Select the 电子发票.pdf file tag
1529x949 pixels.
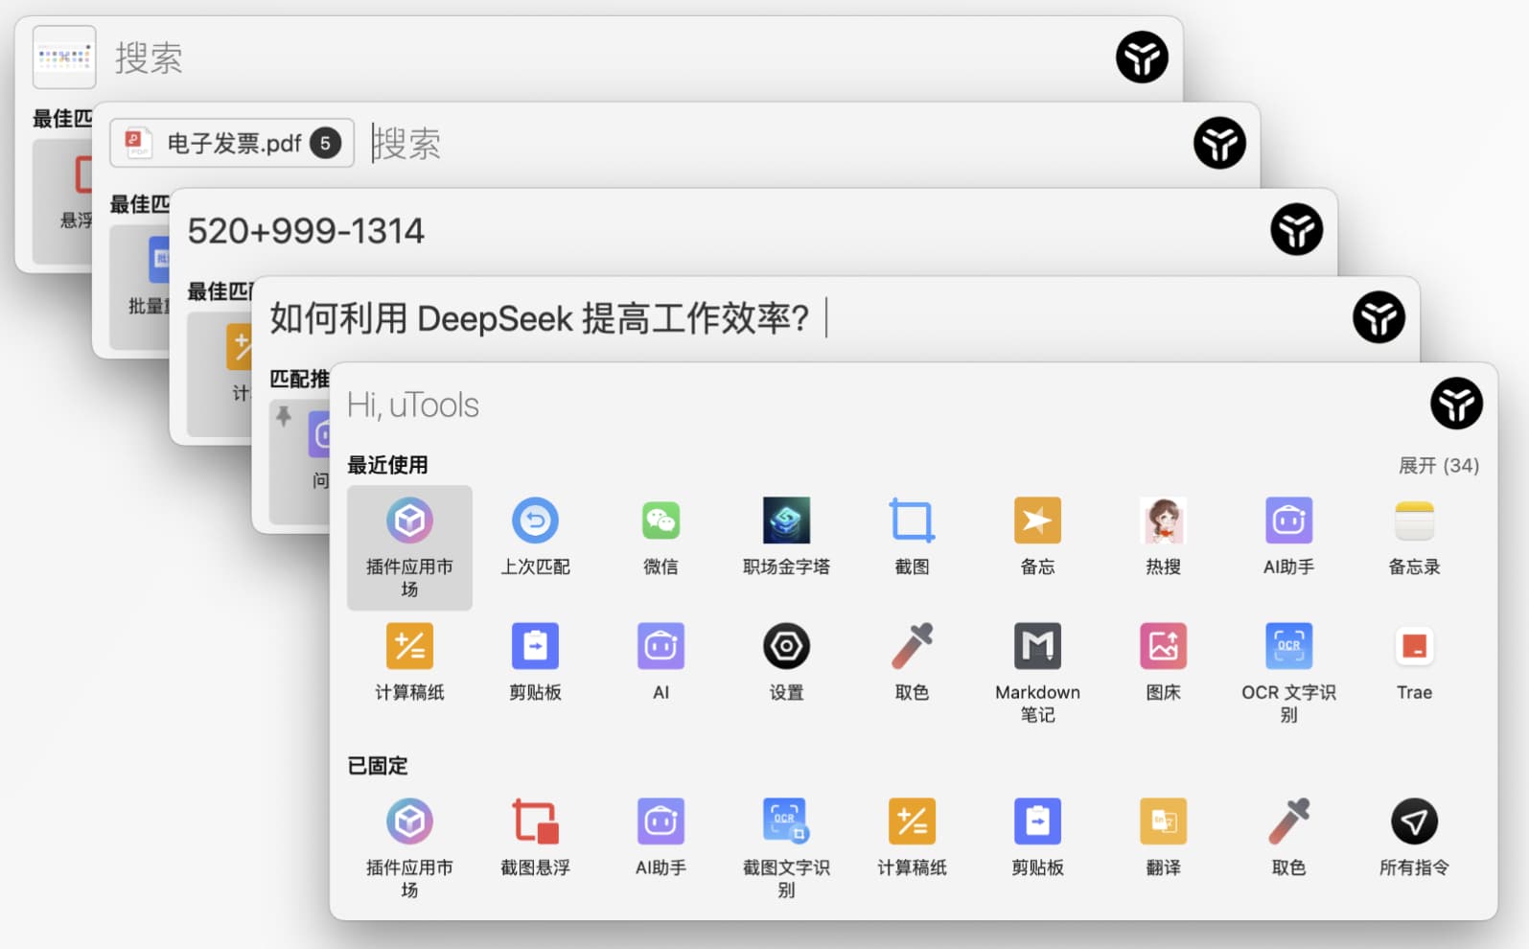(232, 143)
